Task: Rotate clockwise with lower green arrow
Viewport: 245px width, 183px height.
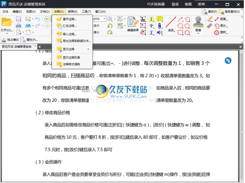Action: (110, 32)
